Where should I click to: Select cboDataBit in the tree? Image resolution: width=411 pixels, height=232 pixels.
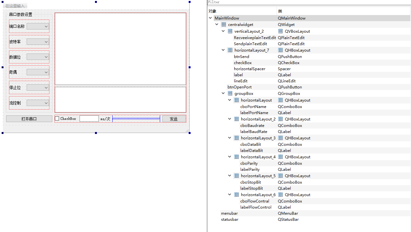251,145
